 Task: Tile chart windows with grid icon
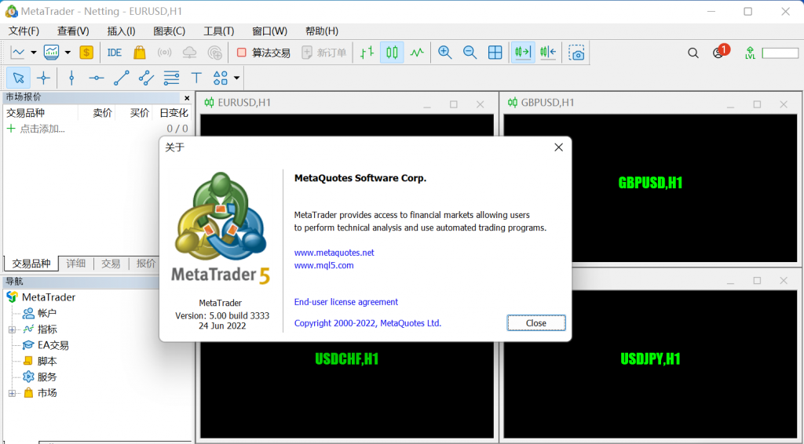coord(495,53)
